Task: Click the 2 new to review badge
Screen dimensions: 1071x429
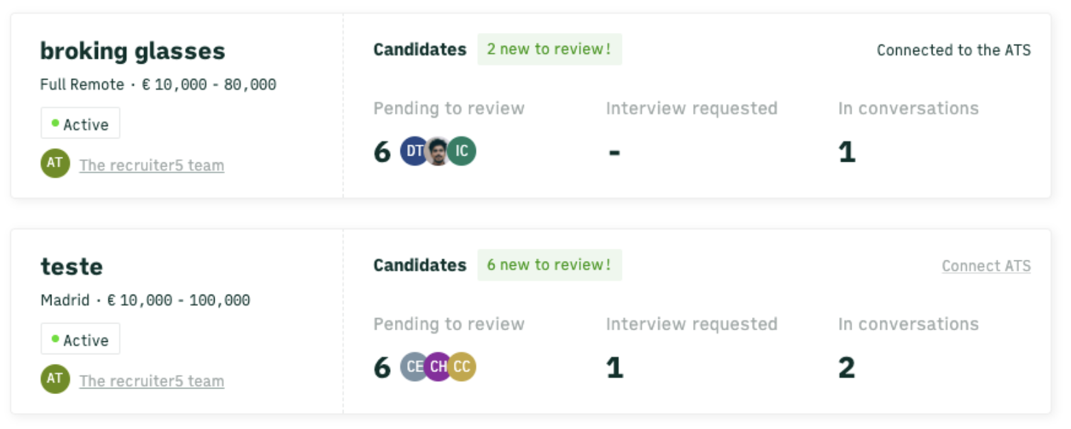Action: point(549,49)
